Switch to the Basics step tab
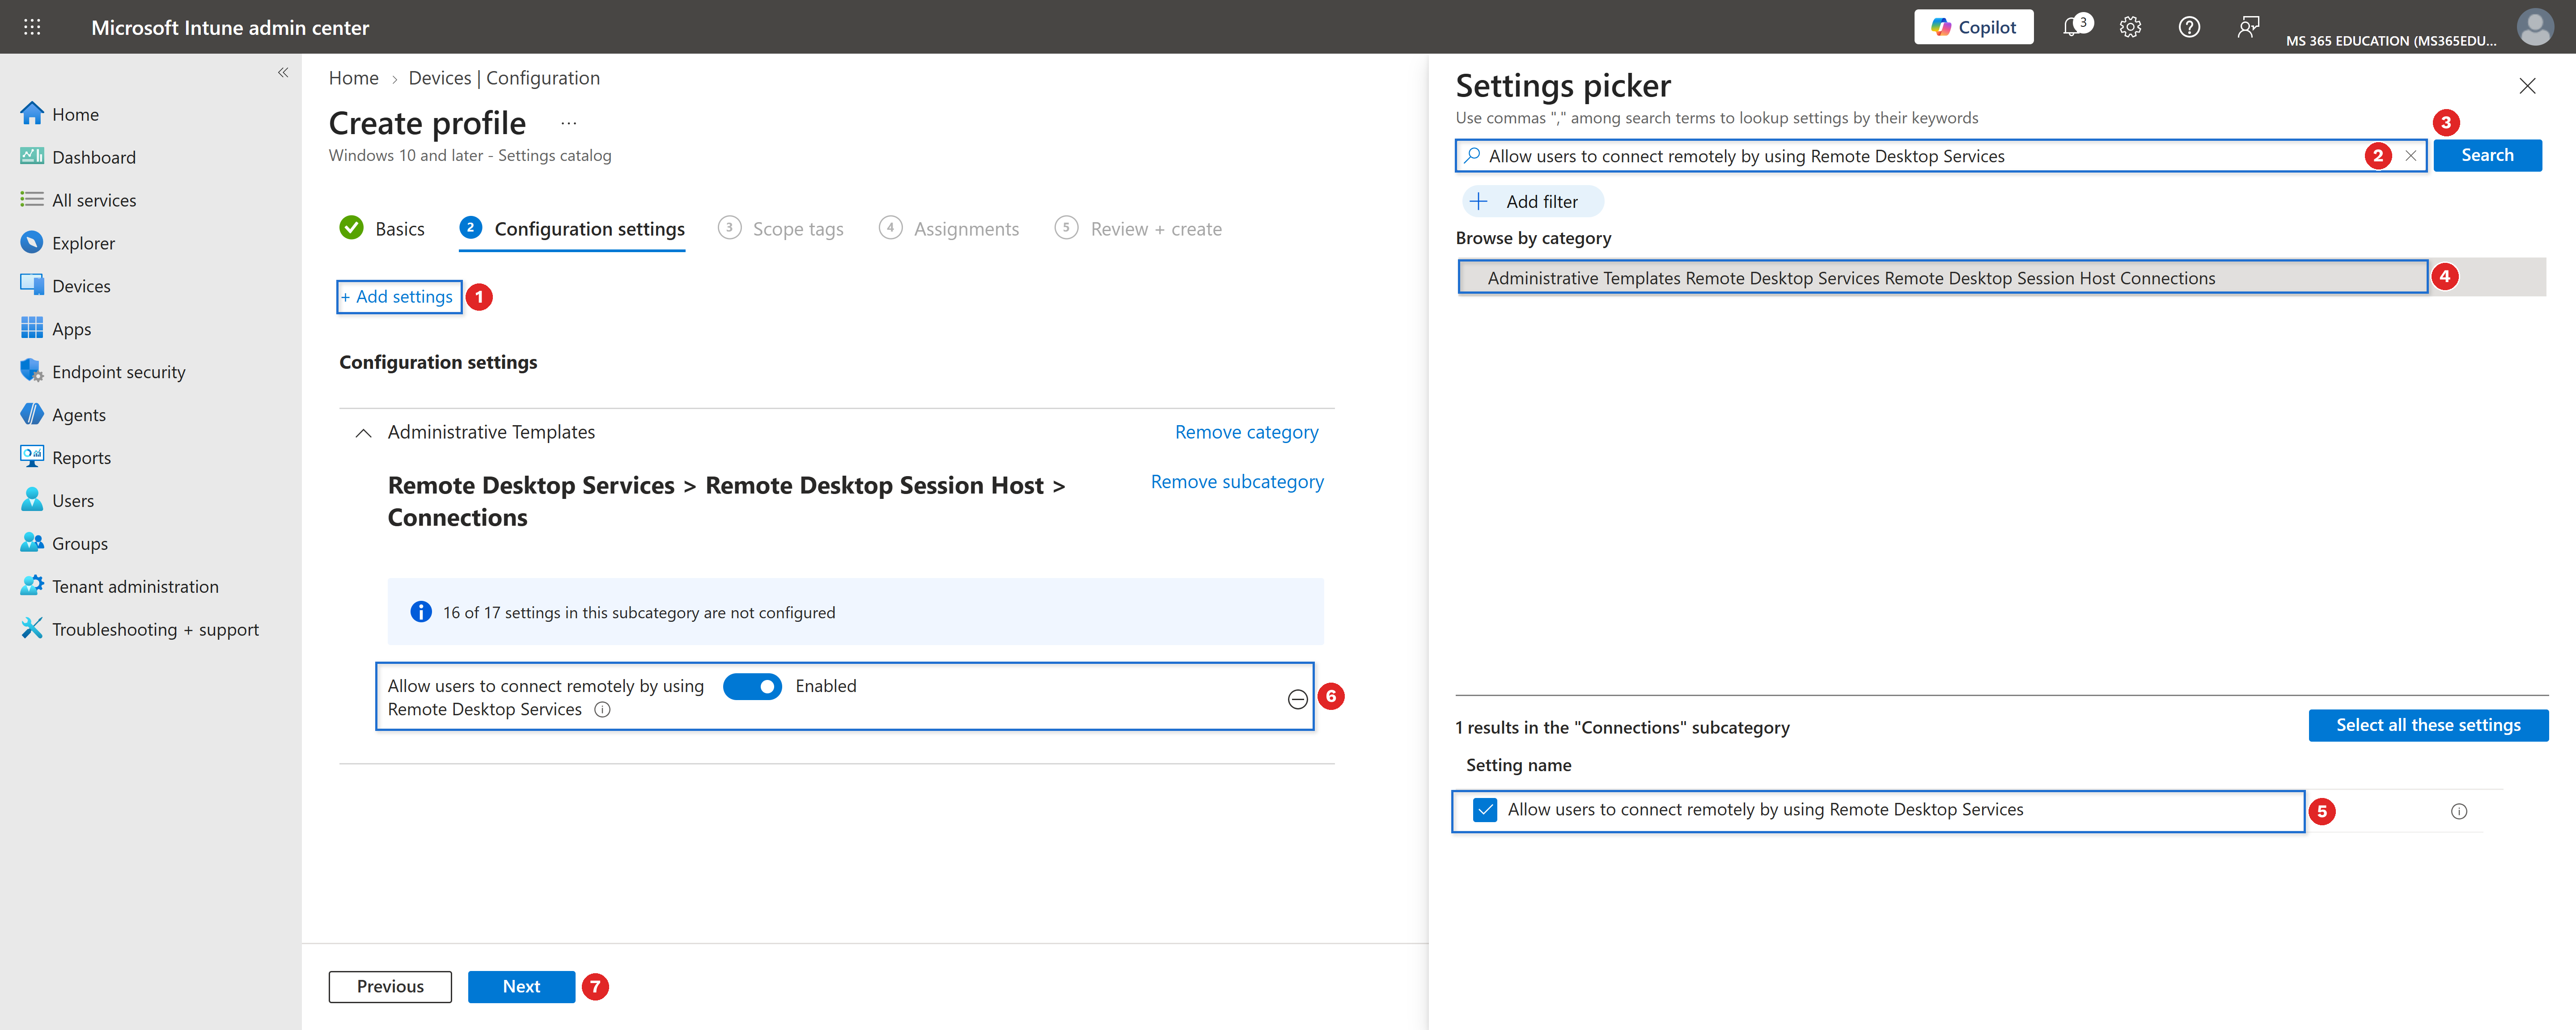 [x=382, y=229]
